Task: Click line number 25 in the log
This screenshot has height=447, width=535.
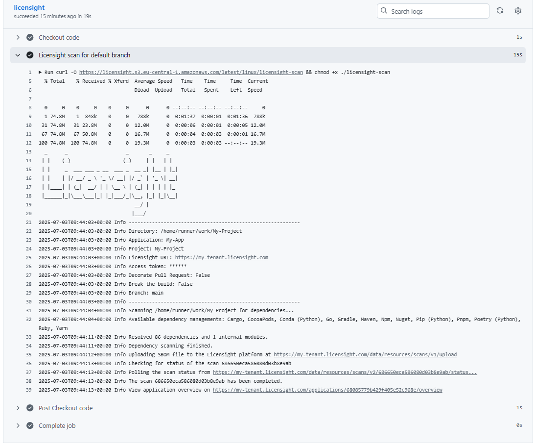Action: (28, 257)
